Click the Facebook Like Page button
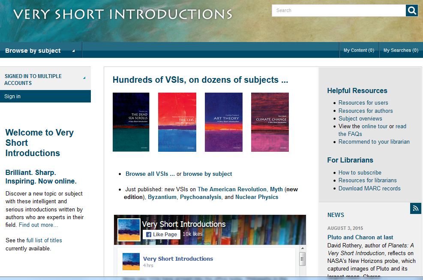Screen dimensions: 423x280 [x=161, y=235]
